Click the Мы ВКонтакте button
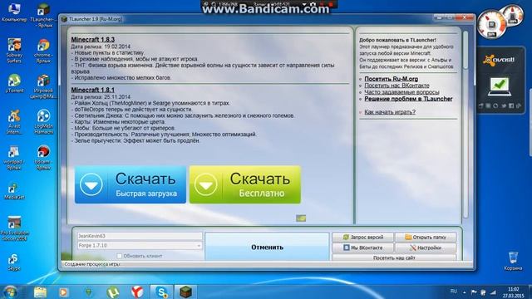Image resolution: width=532 pixels, height=299 pixels. (x=362, y=248)
